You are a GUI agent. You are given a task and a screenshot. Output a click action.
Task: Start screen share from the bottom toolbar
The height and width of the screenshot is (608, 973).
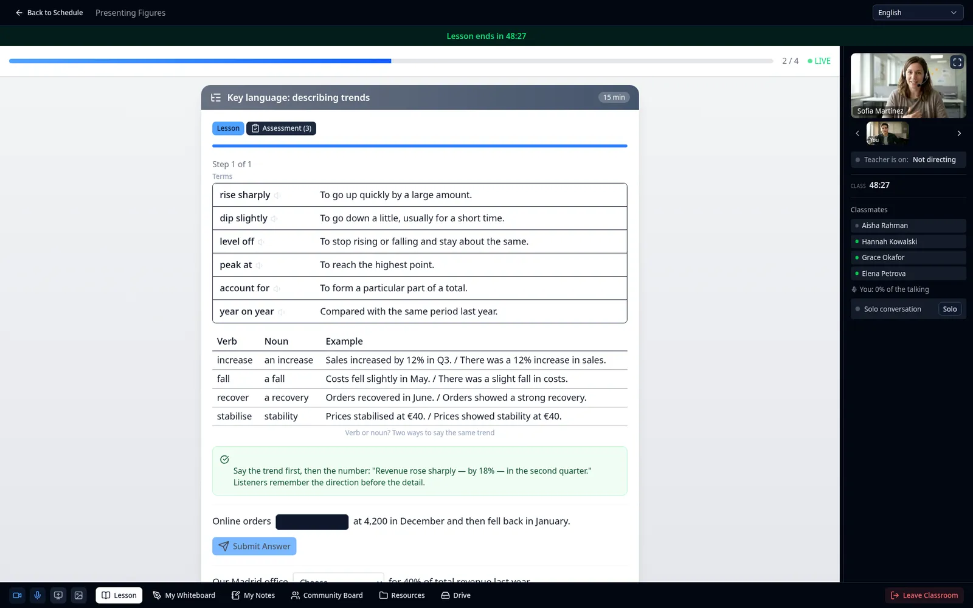(x=58, y=595)
